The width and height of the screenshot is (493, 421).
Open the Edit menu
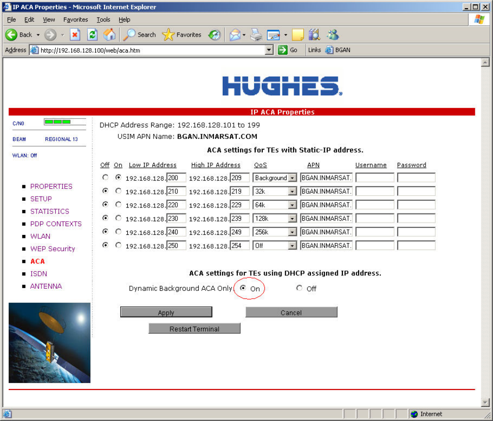click(29, 19)
